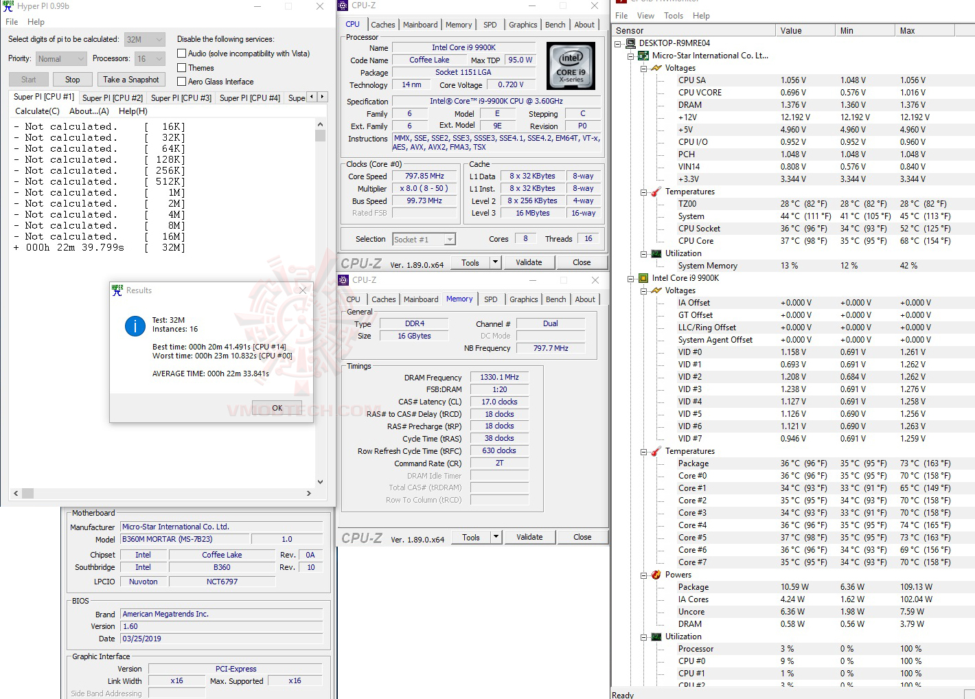Open the Hyper PI Help menu
This screenshot has height=699, width=975.
pyautogui.click(x=36, y=22)
